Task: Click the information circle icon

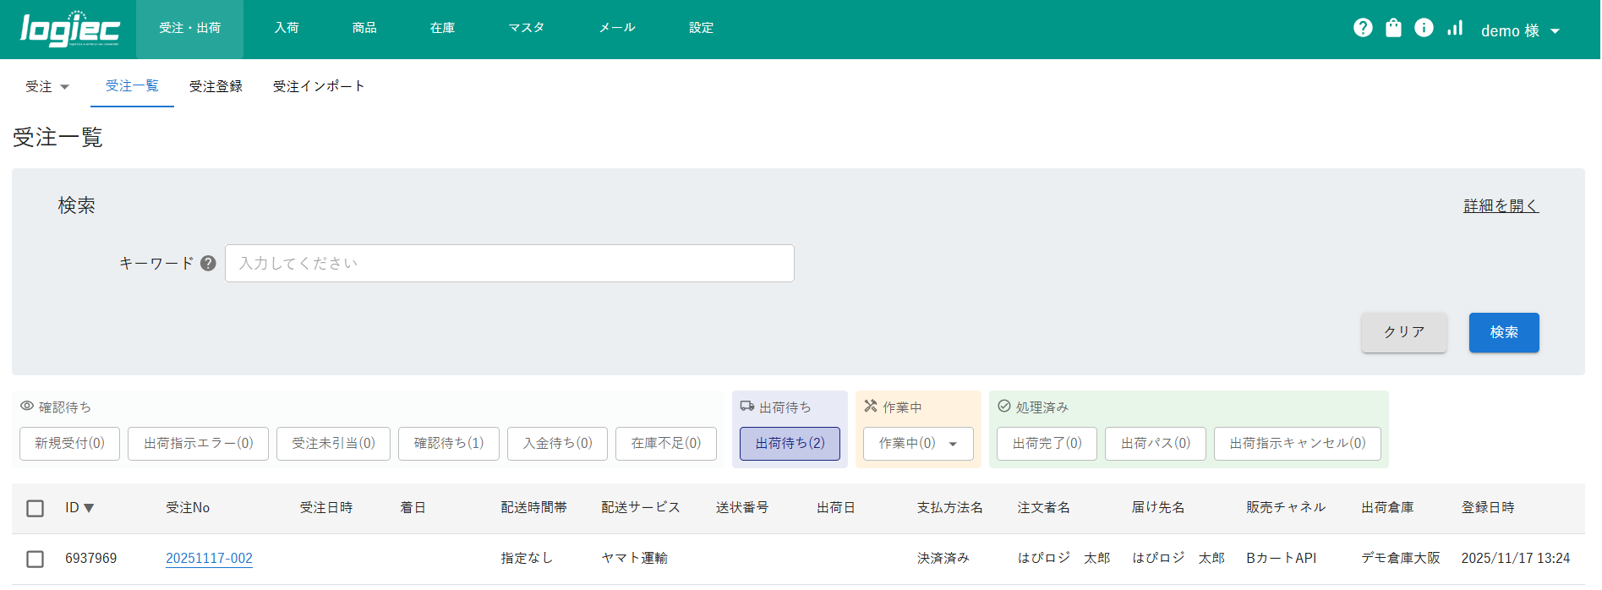Action: (1424, 28)
